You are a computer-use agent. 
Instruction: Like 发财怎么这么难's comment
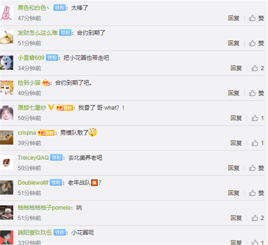256,43
